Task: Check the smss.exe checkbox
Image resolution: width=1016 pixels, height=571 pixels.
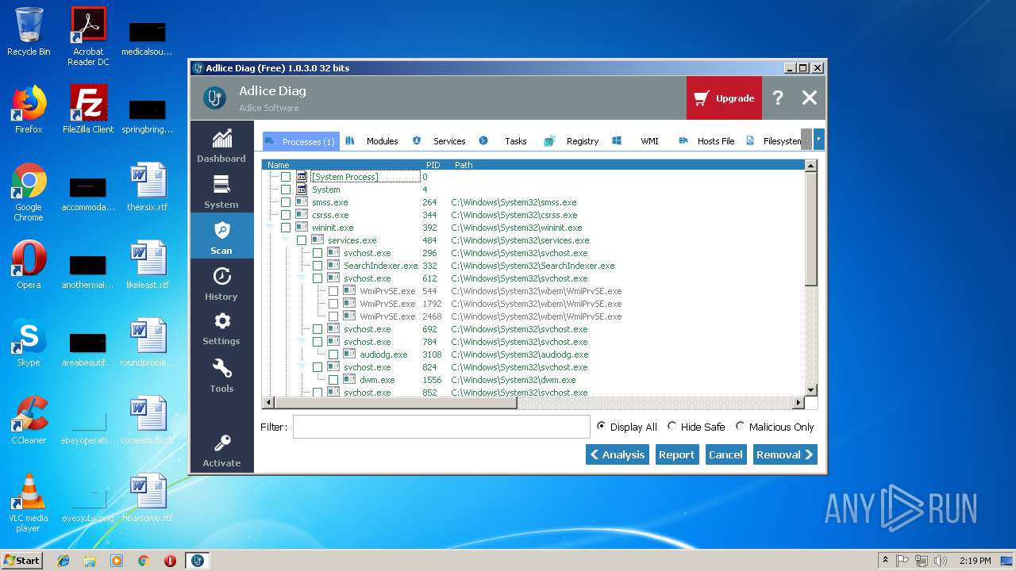Action: pos(286,202)
